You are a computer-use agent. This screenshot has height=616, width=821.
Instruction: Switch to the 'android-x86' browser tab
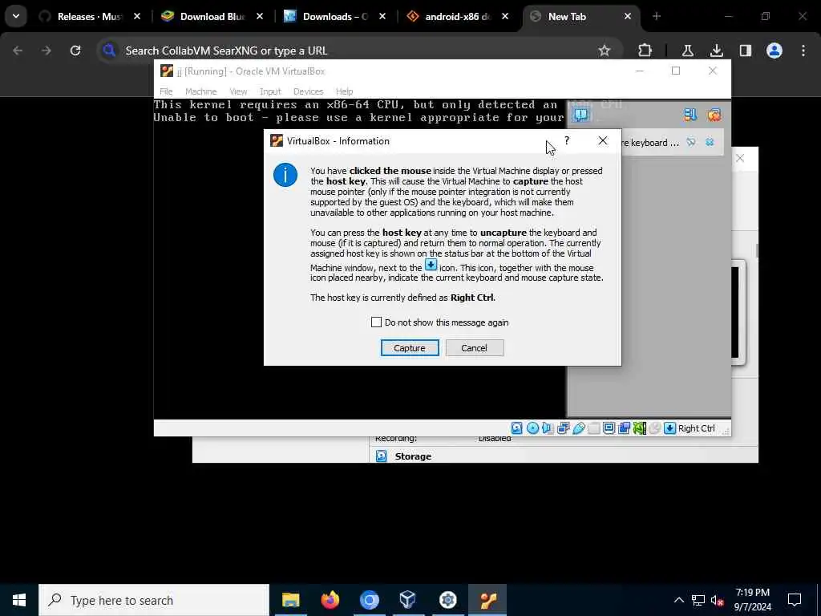click(x=456, y=17)
